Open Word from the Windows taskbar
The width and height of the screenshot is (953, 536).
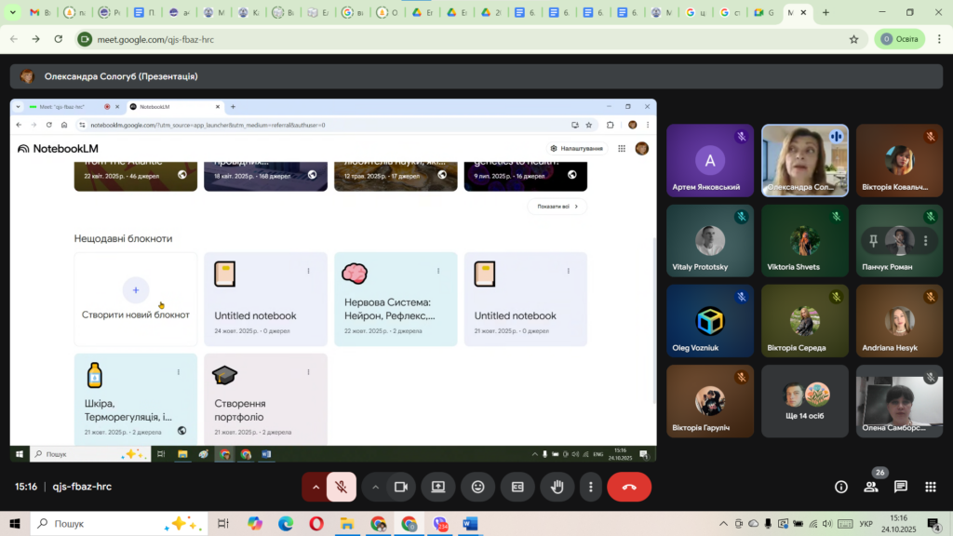pyautogui.click(x=469, y=524)
